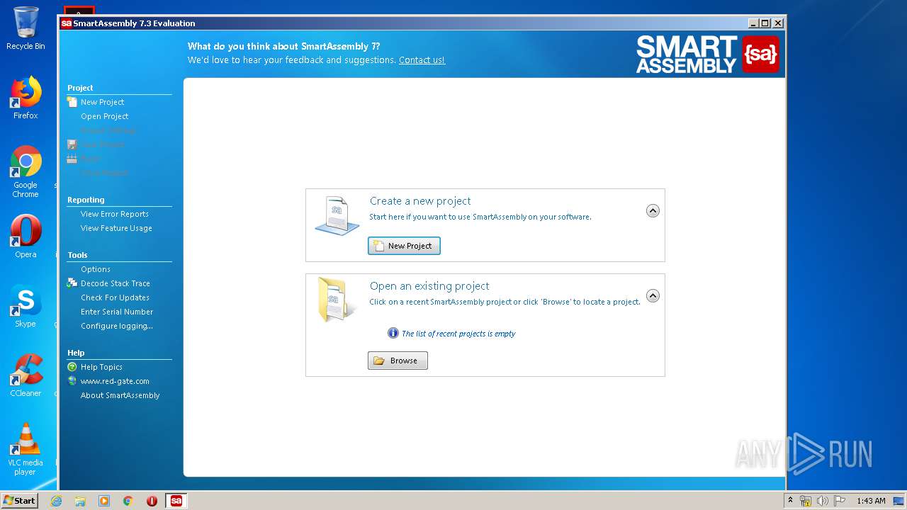Click the Project section header
907x510 pixels.
pos(80,88)
